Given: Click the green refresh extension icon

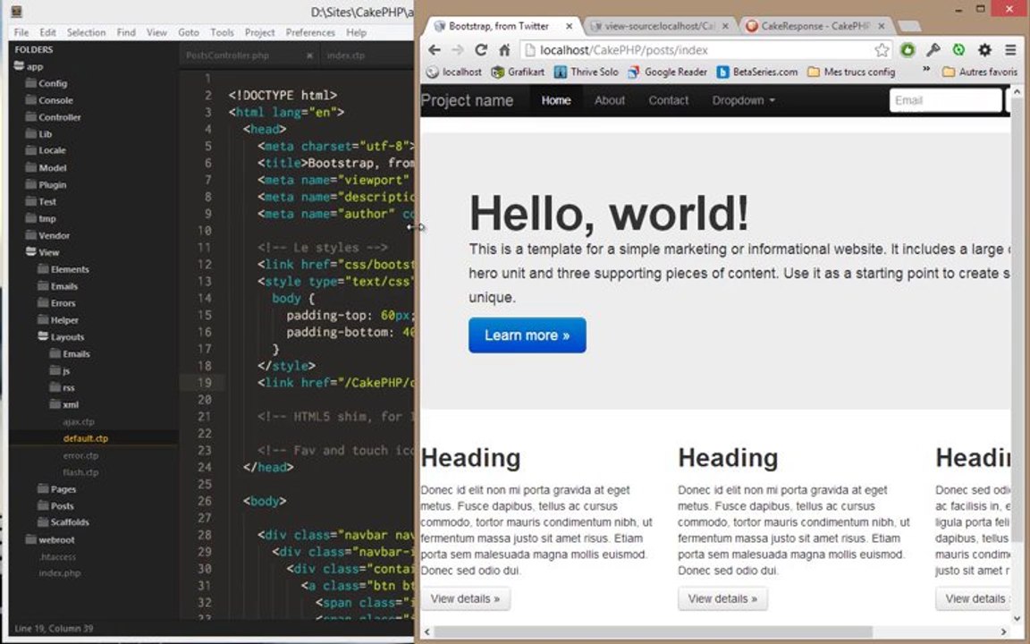Looking at the screenshot, I should (x=958, y=50).
